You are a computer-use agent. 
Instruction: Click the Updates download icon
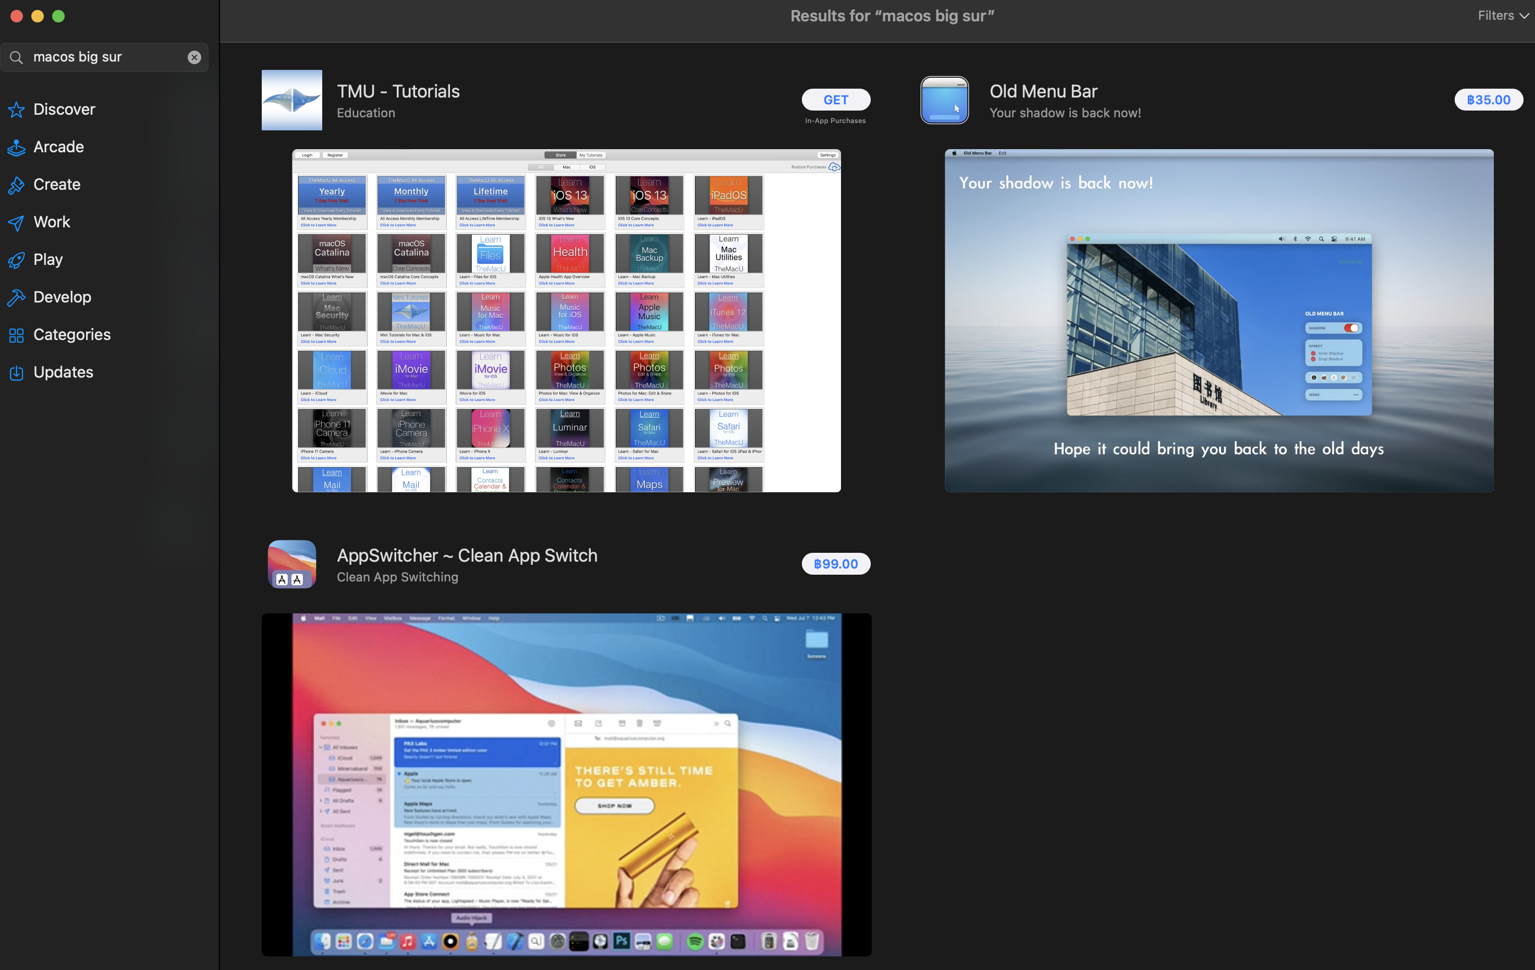point(17,372)
